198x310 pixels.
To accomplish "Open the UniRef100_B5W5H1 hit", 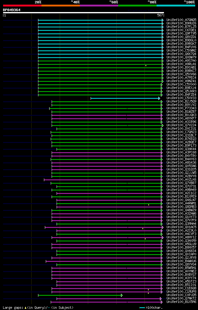I will coord(181,268).
